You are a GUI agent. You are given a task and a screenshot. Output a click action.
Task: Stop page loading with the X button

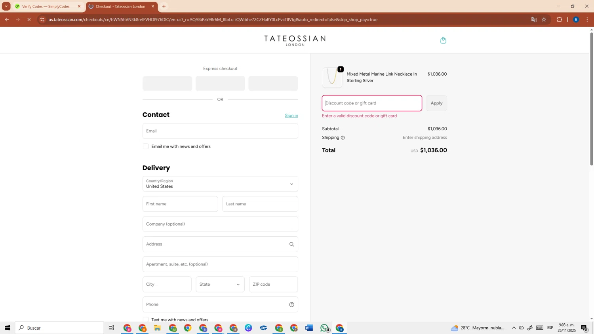pyautogui.click(x=29, y=19)
